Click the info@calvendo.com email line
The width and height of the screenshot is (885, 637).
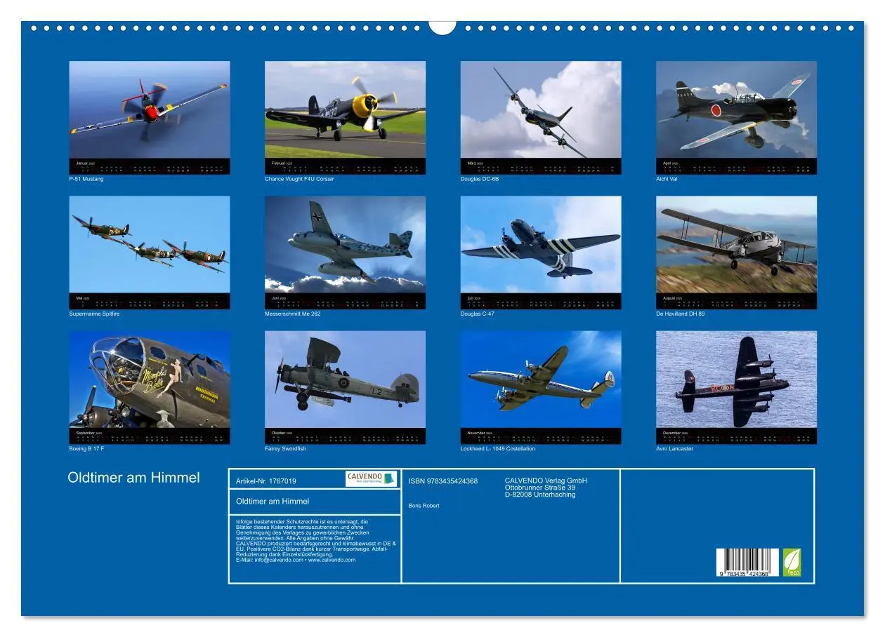(296, 560)
